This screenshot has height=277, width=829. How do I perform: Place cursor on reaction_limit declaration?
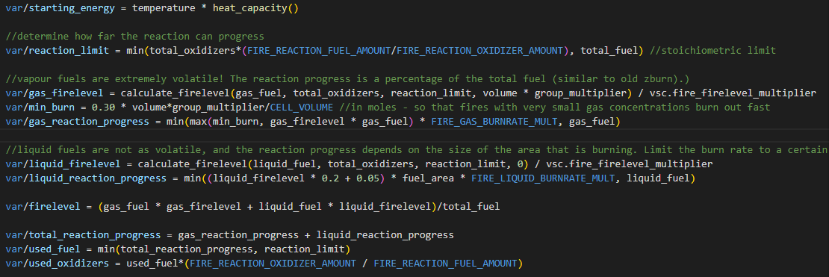point(58,51)
